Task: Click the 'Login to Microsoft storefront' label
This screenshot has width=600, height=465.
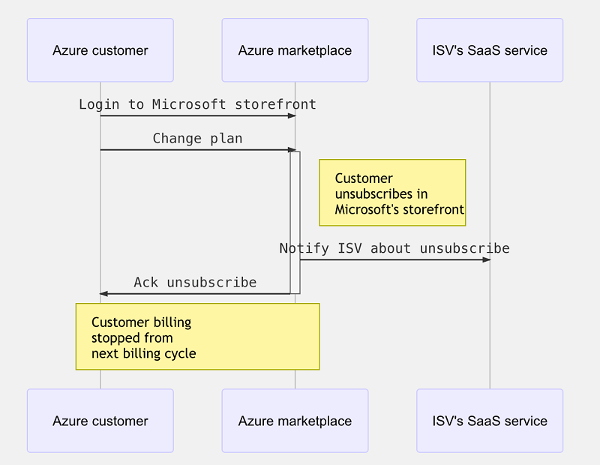Action: 197,104
